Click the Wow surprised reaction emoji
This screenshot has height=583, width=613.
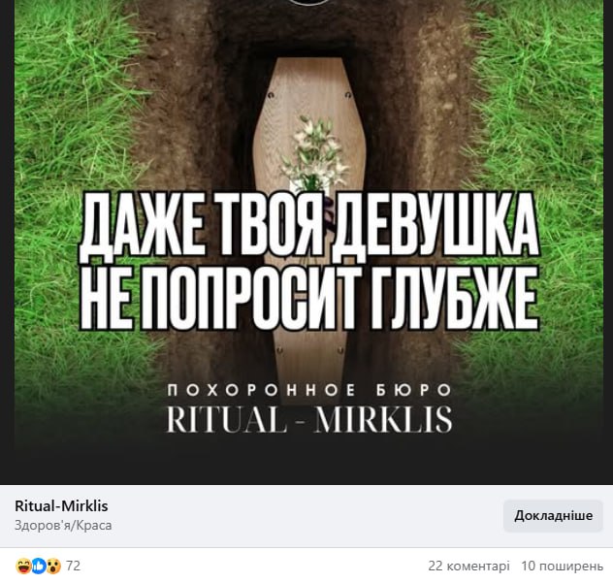pyautogui.click(x=53, y=567)
